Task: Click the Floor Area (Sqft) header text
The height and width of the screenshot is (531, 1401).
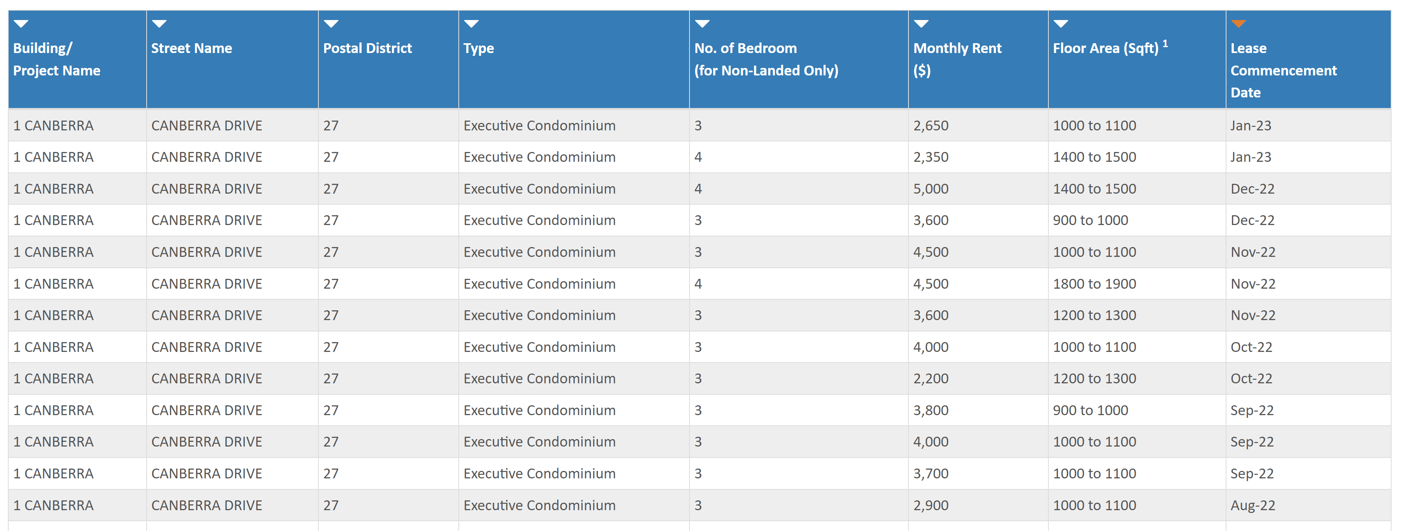Action: point(1105,48)
